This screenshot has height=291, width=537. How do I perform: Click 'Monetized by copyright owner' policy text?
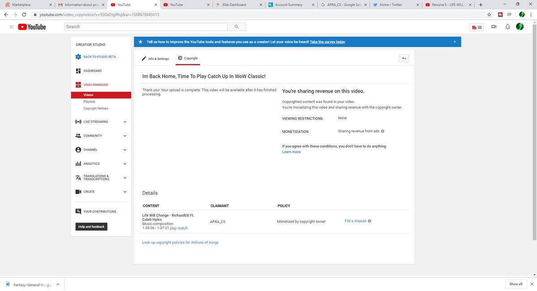coord(301,222)
